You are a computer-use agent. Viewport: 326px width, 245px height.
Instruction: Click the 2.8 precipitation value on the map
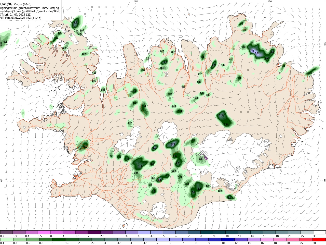pyautogui.click(x=140, y=166)
